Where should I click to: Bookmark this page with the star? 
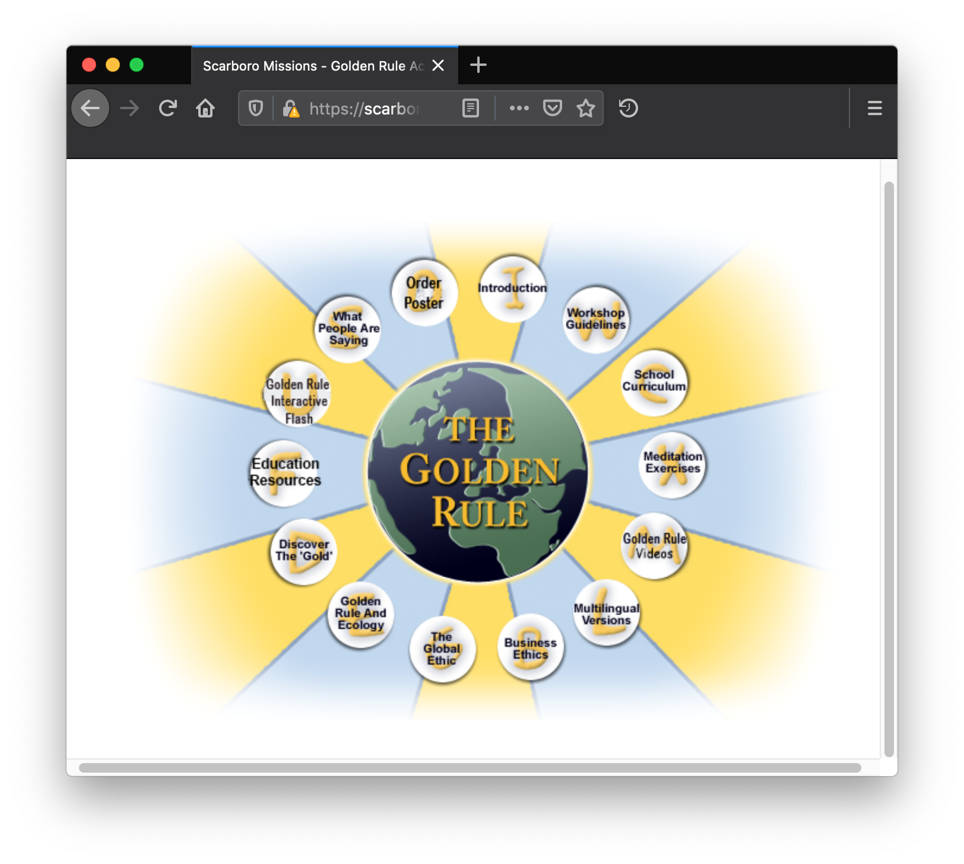click(585, 109)
